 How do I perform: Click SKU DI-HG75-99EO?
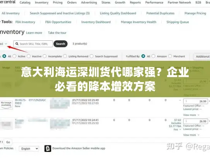click(x=20, y=101)
